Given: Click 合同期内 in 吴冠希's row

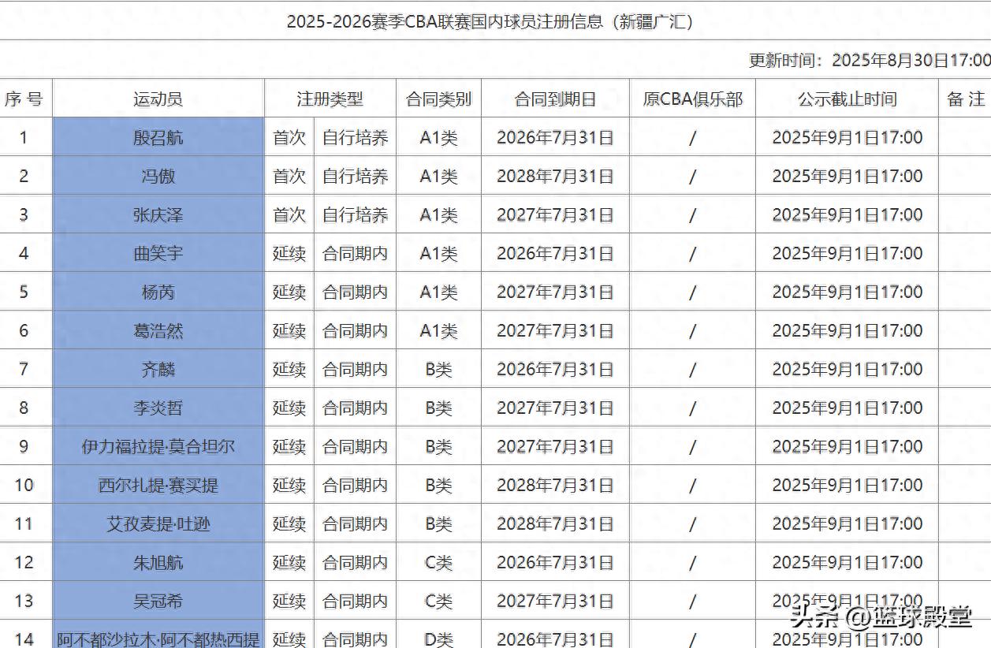Looking at the screenshot, I should (355, 601).
